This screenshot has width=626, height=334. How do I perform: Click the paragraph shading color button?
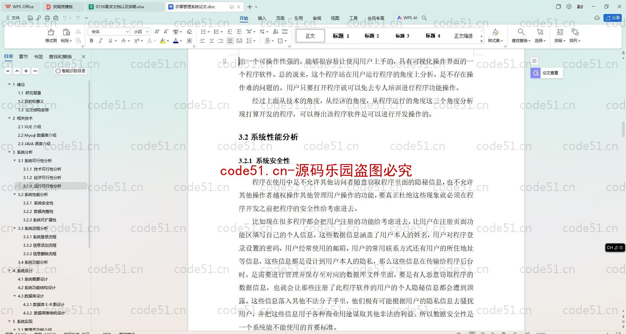point(267,41)
